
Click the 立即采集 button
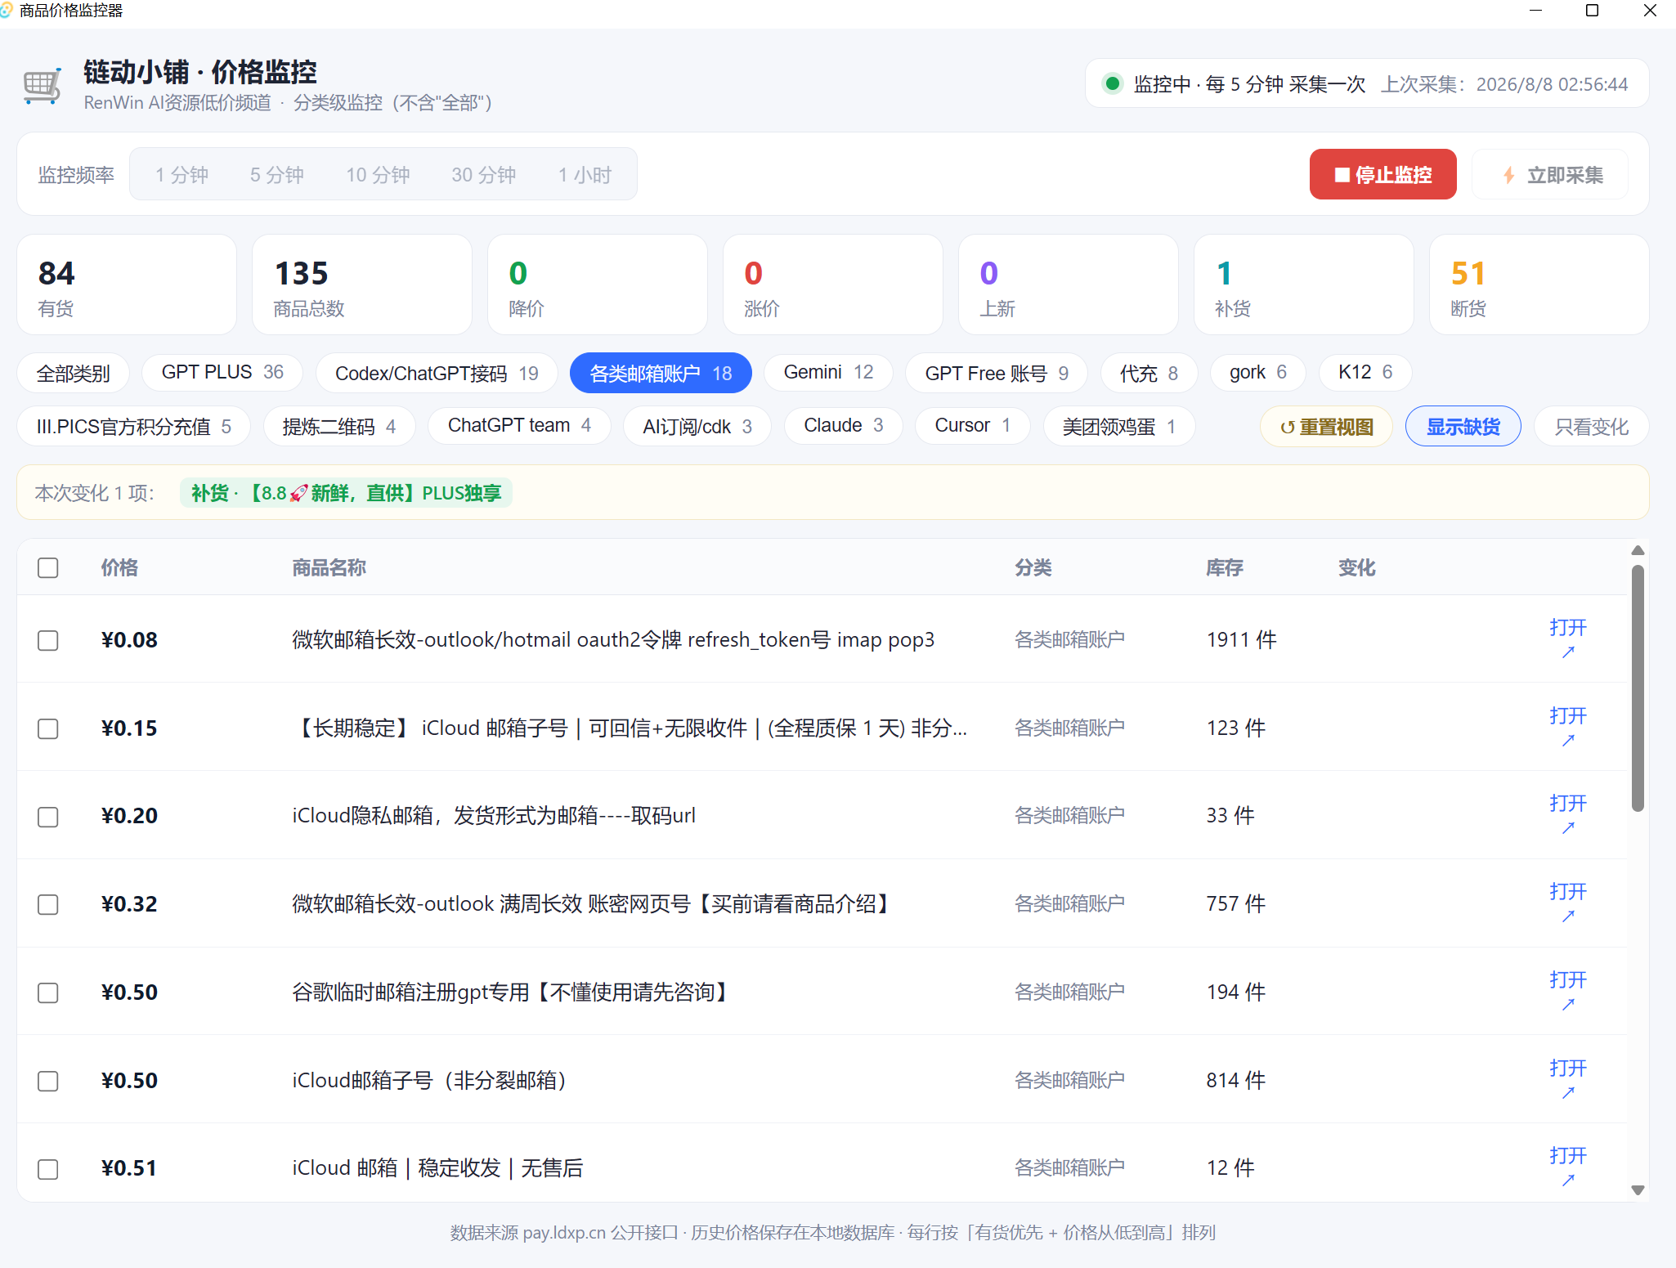point(1552,175)
